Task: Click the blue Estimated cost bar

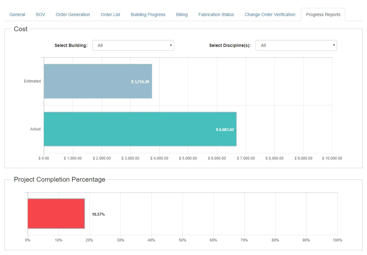Action: (x=98, y=81)
